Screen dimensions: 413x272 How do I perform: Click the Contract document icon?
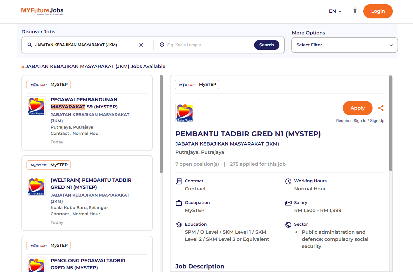[179, 181]
